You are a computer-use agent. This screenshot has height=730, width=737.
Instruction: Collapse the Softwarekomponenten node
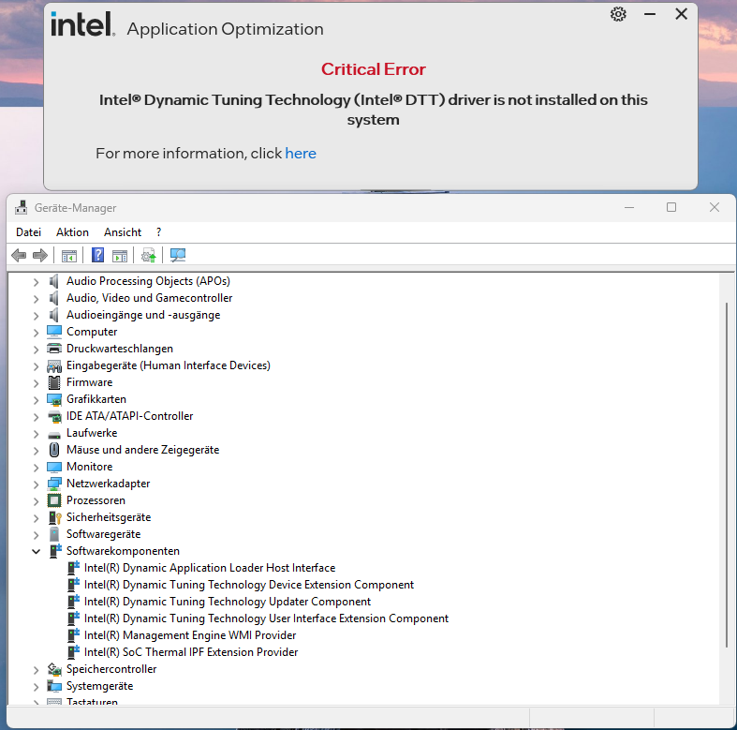point(37,551)
